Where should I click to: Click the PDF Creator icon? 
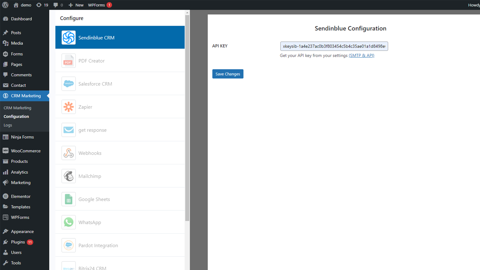click(x=68, y=61)
